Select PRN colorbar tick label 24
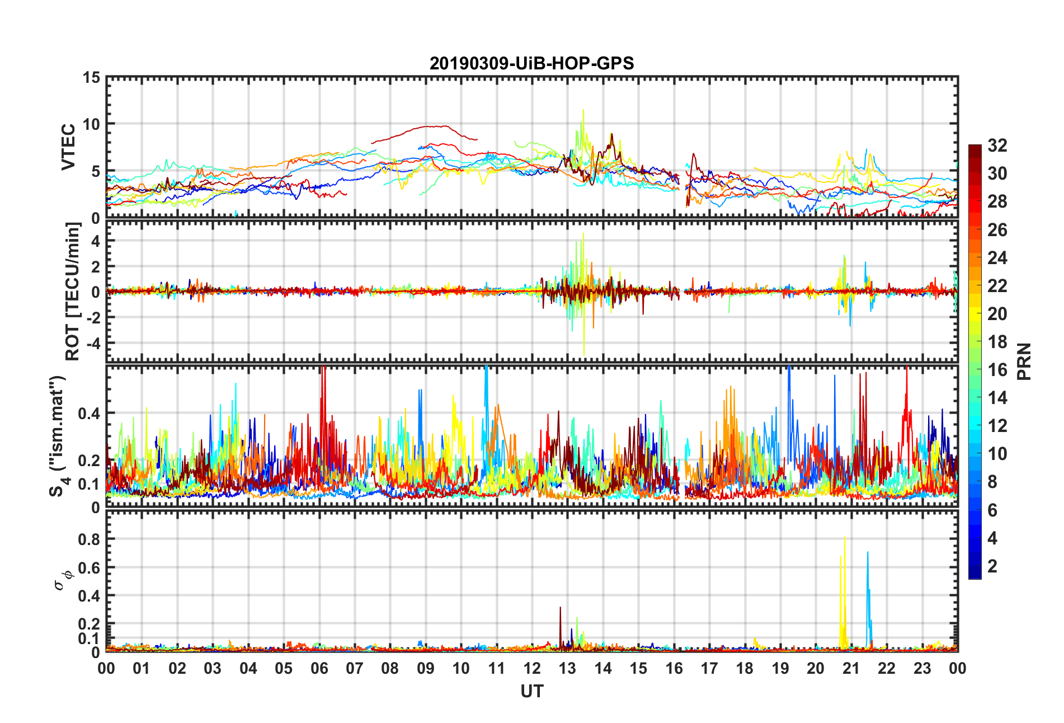The height and width of the screenshot is (723, 1064). click(x=997, y=257)
